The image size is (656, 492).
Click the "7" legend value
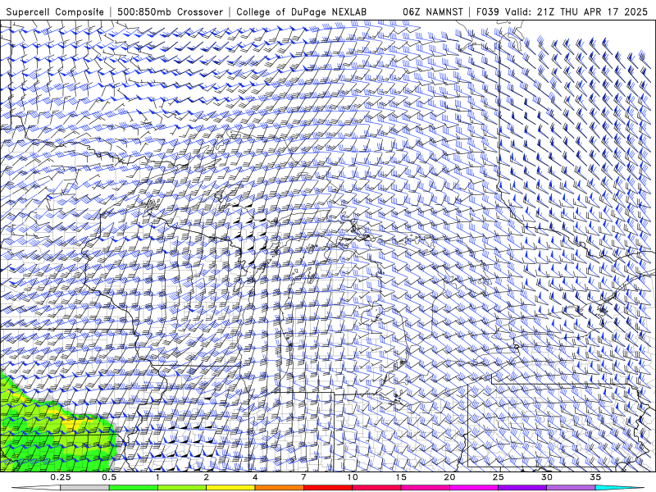pos(303,477)
